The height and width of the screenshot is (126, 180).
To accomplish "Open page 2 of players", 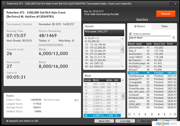I will coord(145,114).
